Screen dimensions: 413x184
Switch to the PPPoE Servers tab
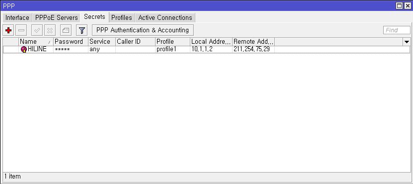click(x=57, y=18)
